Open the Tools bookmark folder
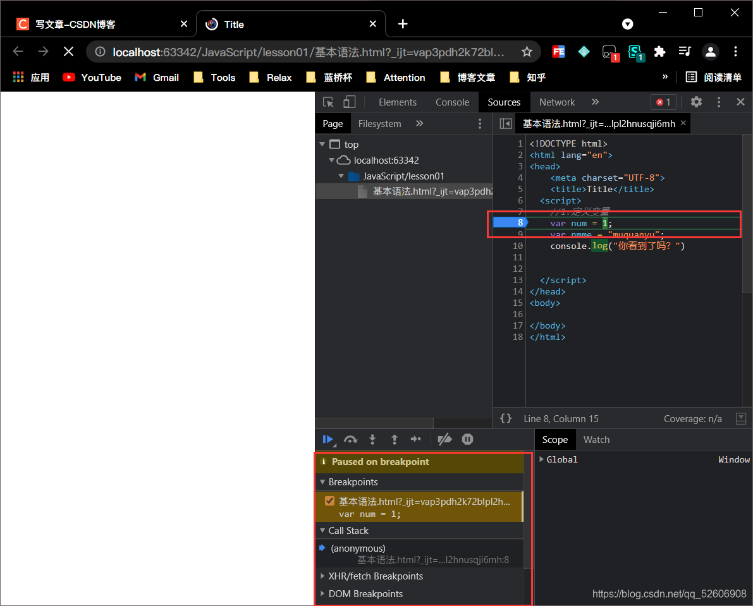This screenshot has height=606, width=753. coord(214,77)
